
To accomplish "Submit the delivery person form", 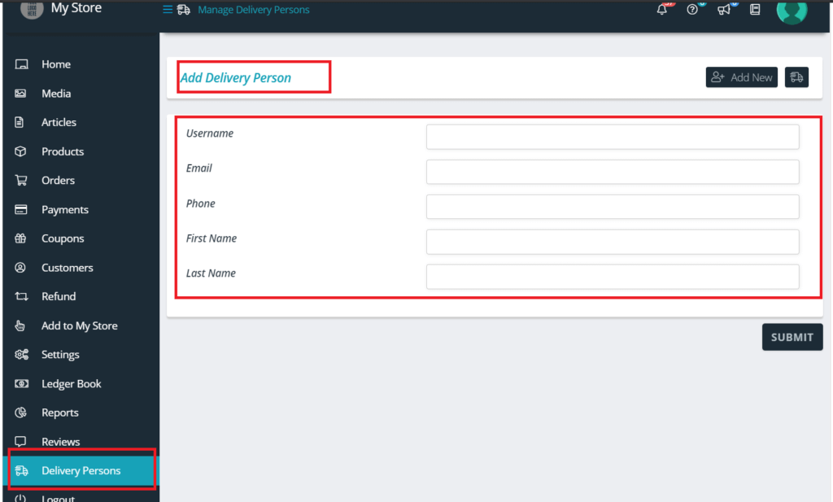I will click(x=792, y=337).
